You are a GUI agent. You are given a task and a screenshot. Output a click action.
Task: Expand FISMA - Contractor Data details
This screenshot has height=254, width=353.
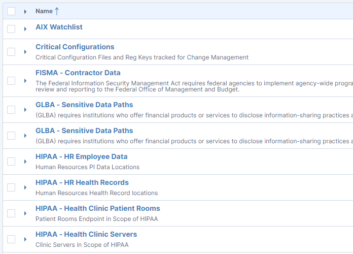click(25, 81)
